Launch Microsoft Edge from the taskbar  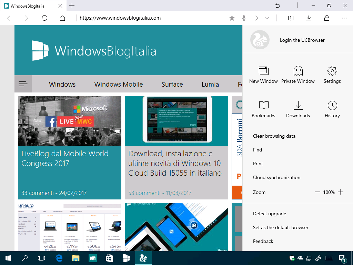pos(59,258)
